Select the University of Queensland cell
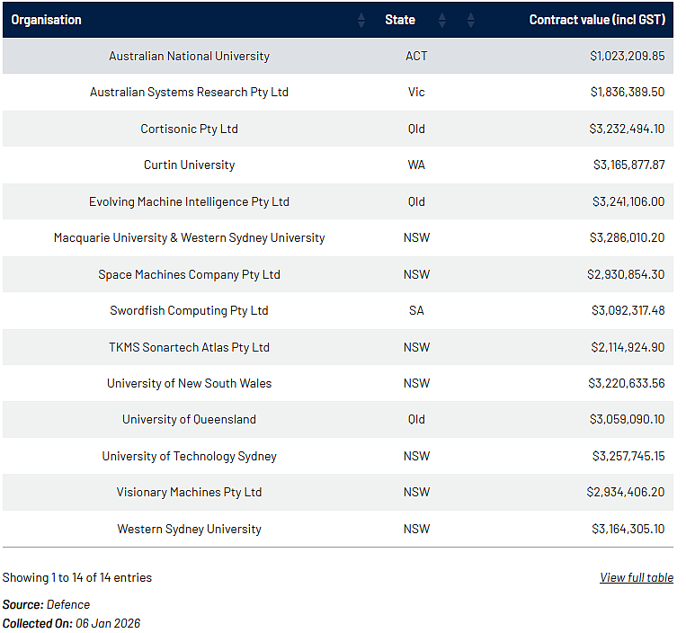Image resolution: width=686 pixels, height=633 pixels. coord(189,419)
